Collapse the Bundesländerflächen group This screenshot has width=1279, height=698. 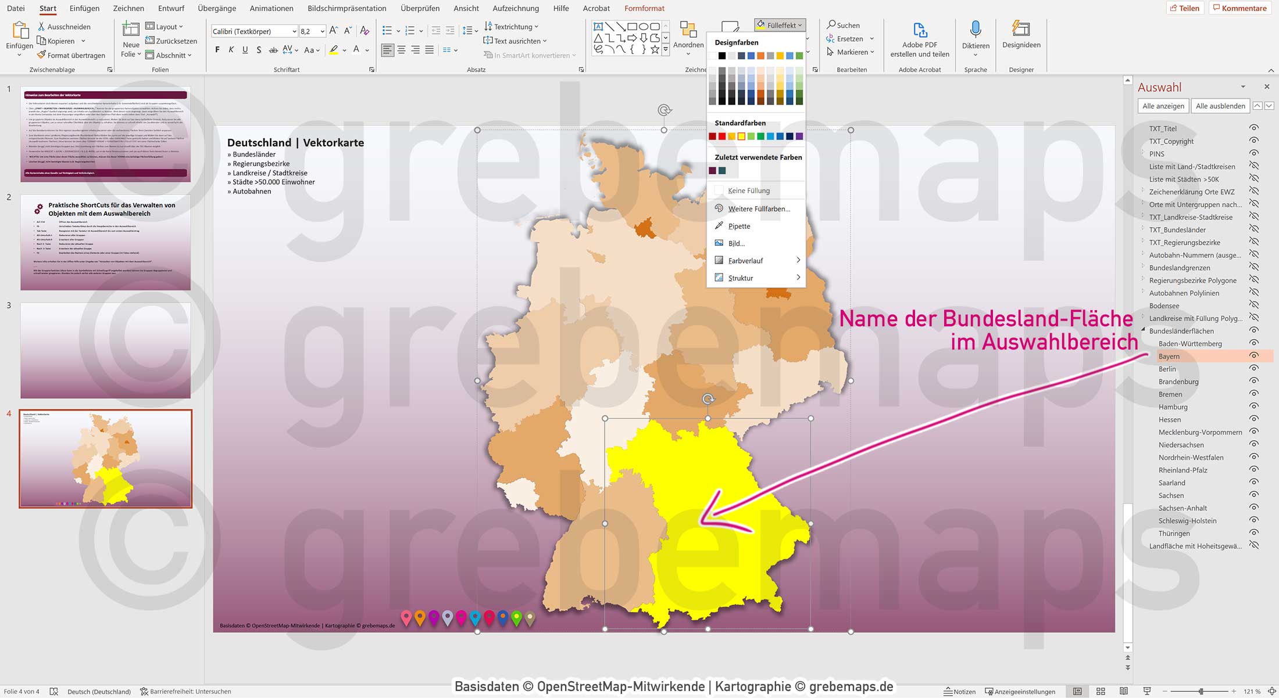point(1143,330)
